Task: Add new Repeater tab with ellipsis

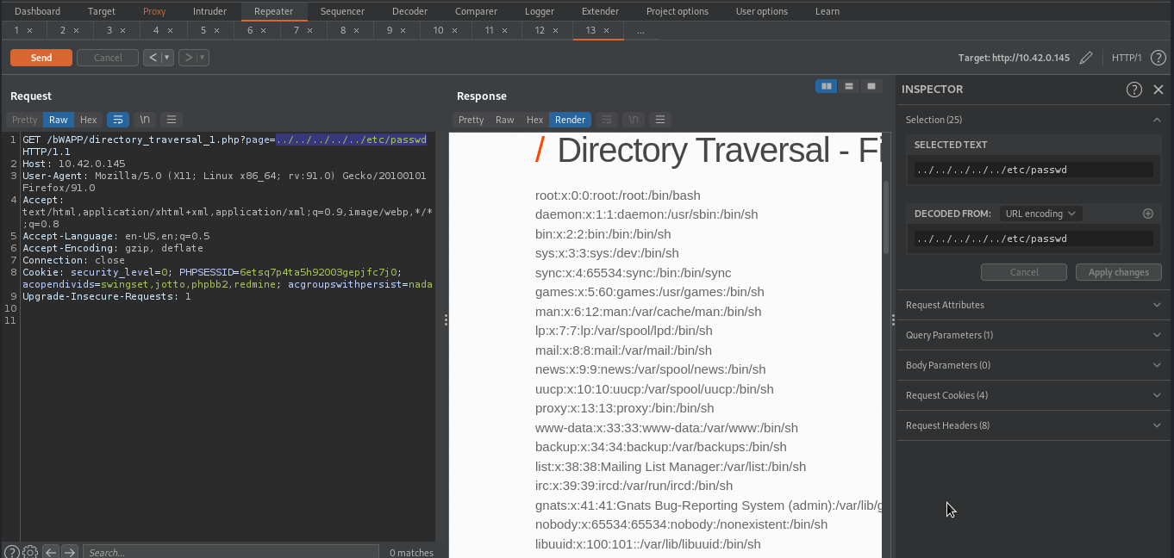Action: coord(640,30)
